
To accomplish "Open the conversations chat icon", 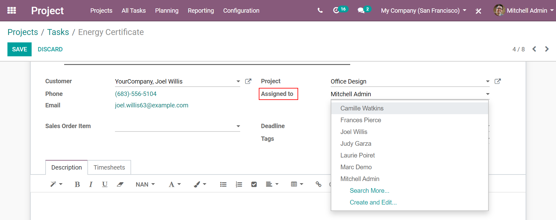I will click(361, 11).
